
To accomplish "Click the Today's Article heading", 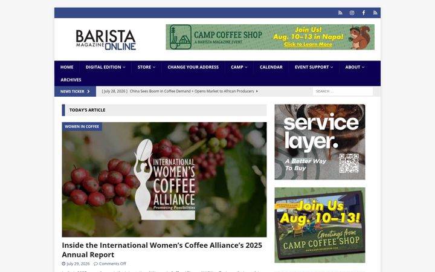I will (x=87, y=110).
